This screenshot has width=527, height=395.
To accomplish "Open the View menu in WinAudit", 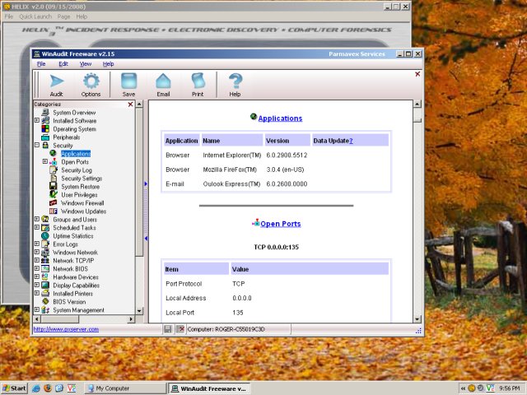I will [x=86, y=63].
